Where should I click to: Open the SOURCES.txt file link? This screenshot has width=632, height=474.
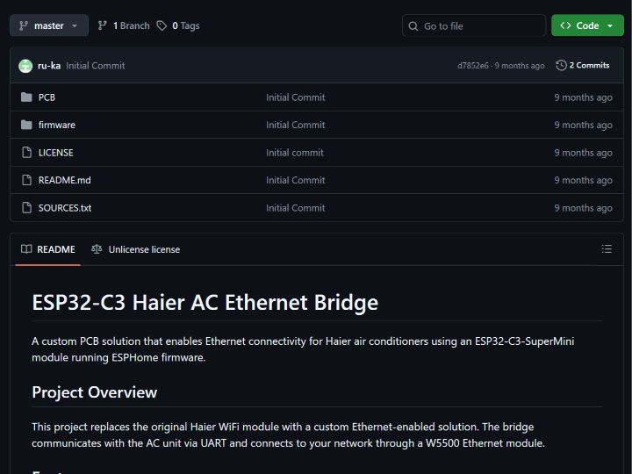click(65, 208)
